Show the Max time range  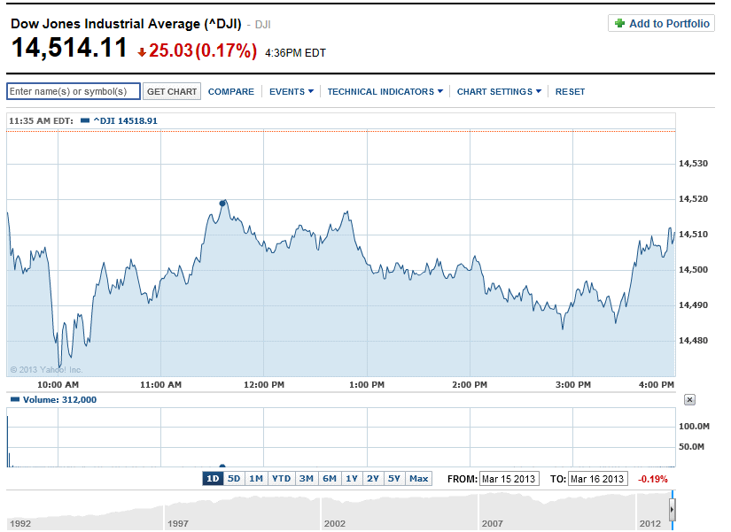[x=419, y=479]
